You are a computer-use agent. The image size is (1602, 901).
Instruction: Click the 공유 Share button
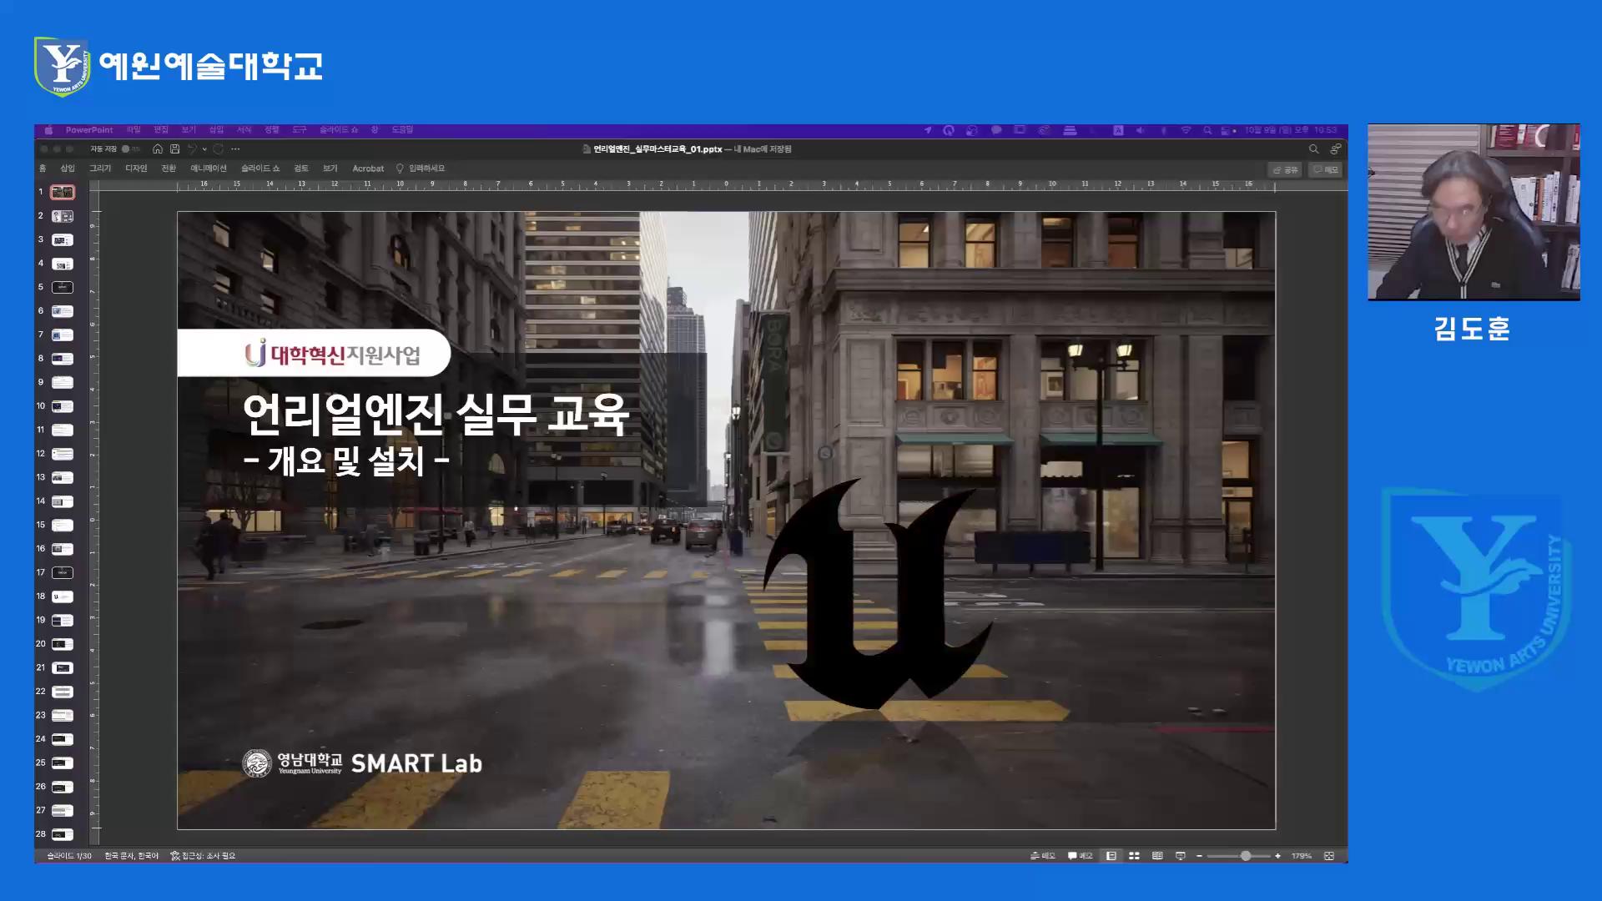pyautogui.click(x=1284, y=169)
